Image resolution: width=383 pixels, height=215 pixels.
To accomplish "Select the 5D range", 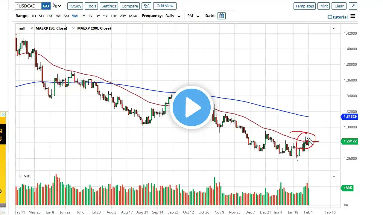I will [41, 16].
